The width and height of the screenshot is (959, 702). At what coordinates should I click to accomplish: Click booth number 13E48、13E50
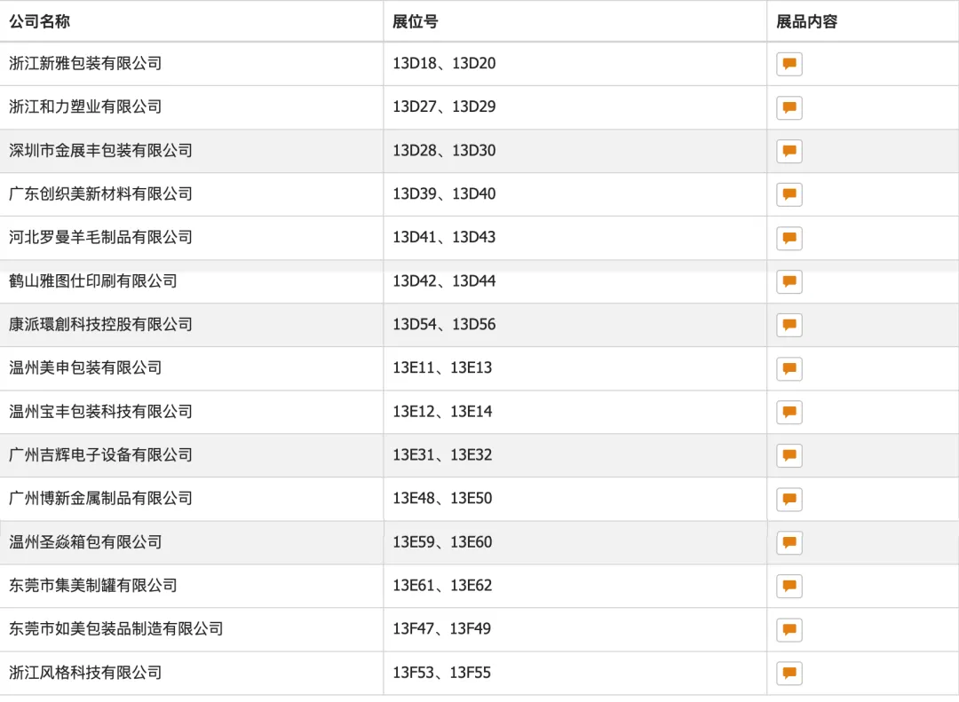pos(442,499)
